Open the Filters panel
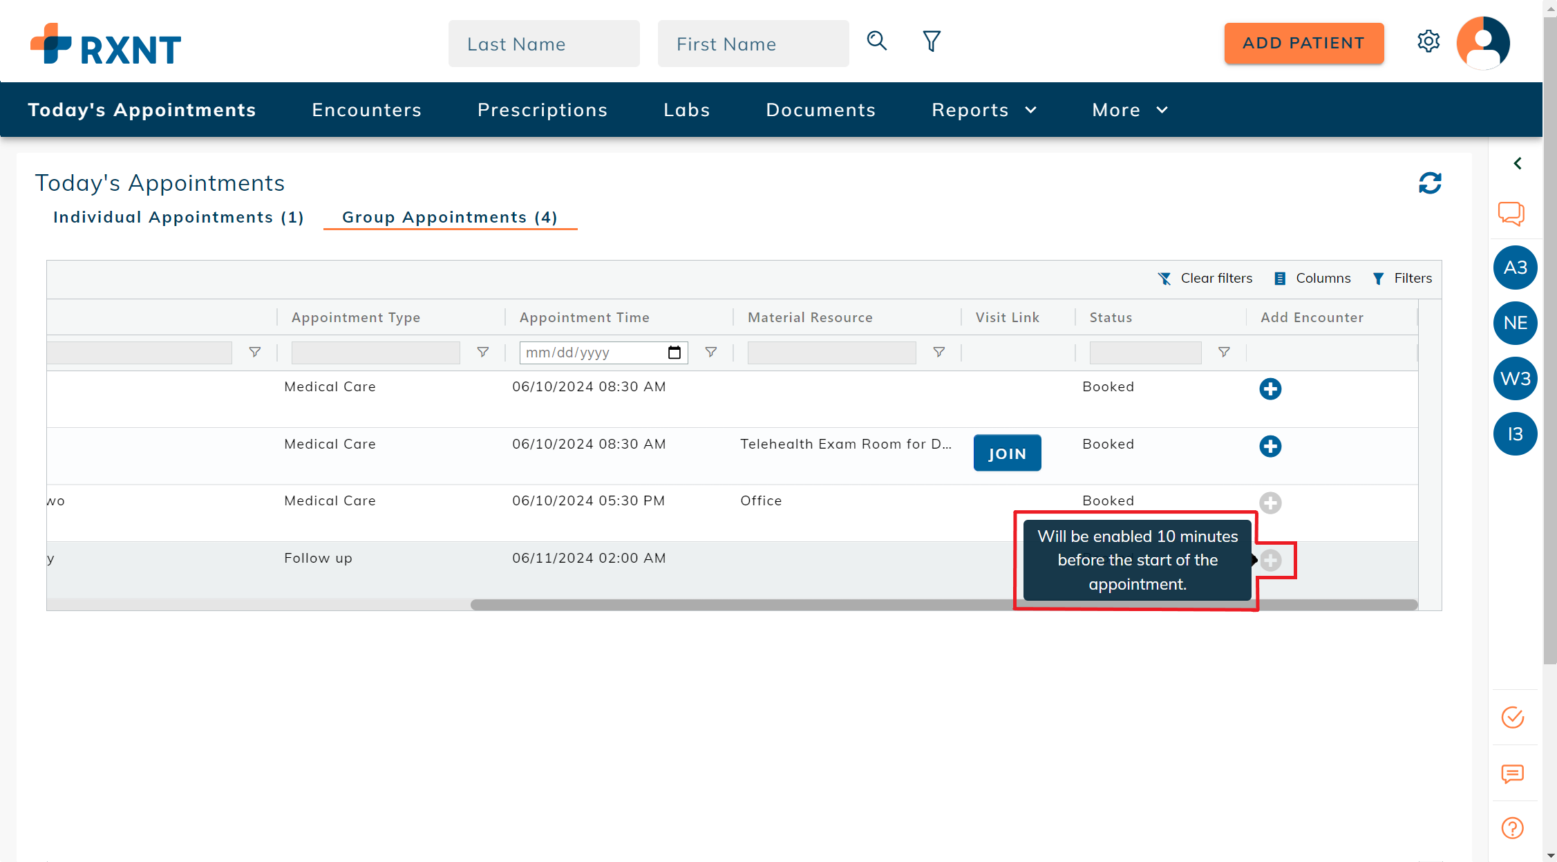Viewport: 1557px width, 862px height. point(1402,278)
